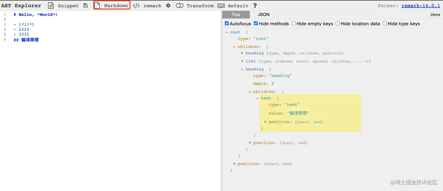Click the type "heading" value
This screenshot has width=443, height=191.
click(280, 76)
